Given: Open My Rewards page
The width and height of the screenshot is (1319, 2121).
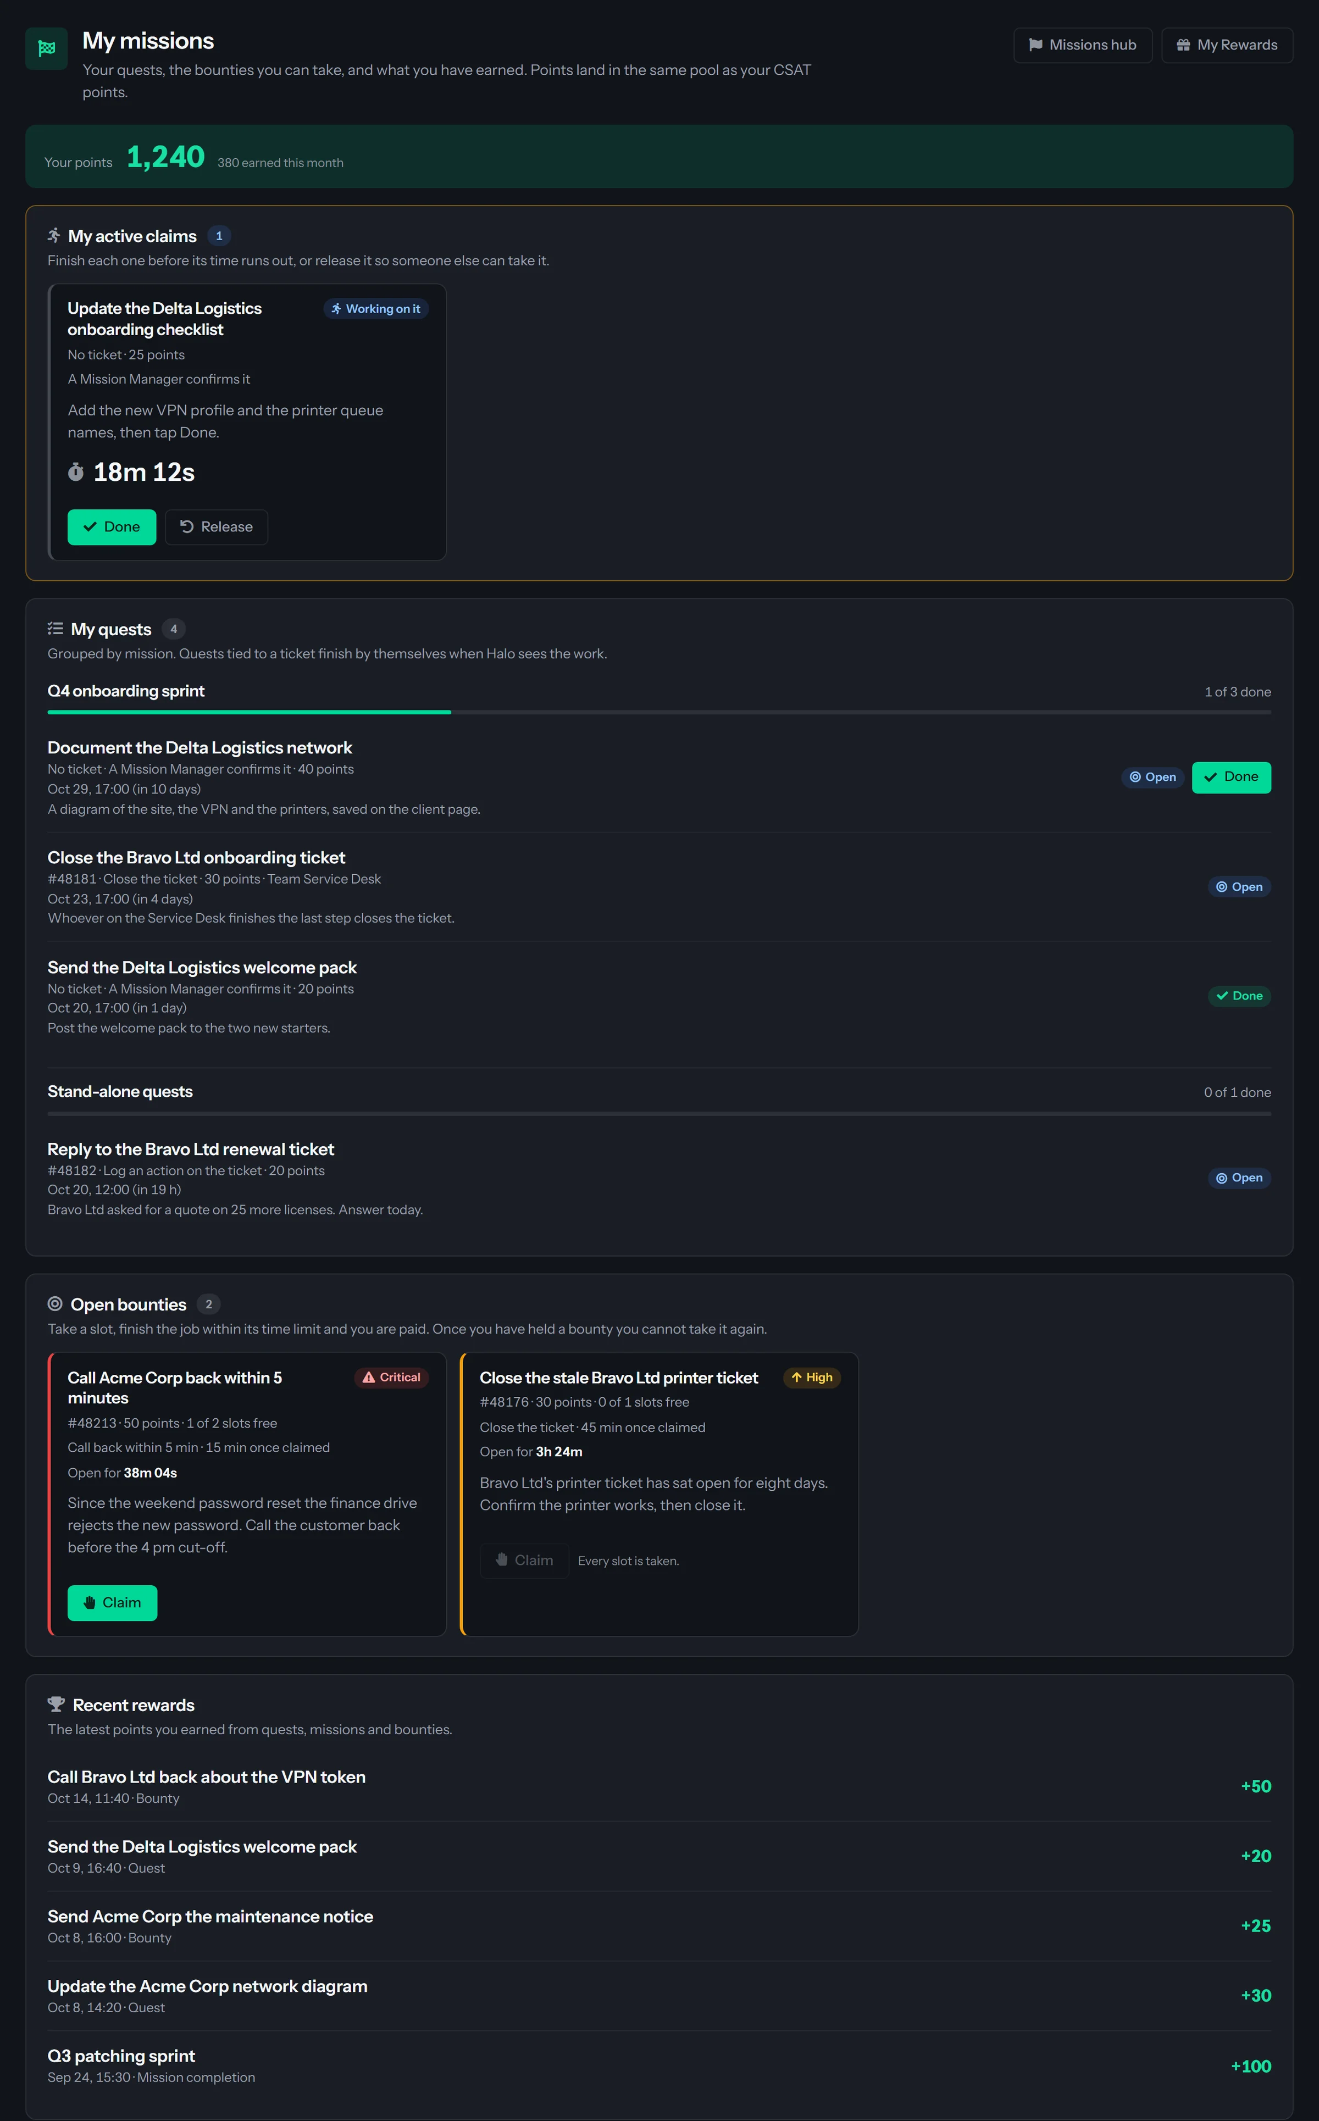Looking at the screenshot, I should [x=1227, y=46].
